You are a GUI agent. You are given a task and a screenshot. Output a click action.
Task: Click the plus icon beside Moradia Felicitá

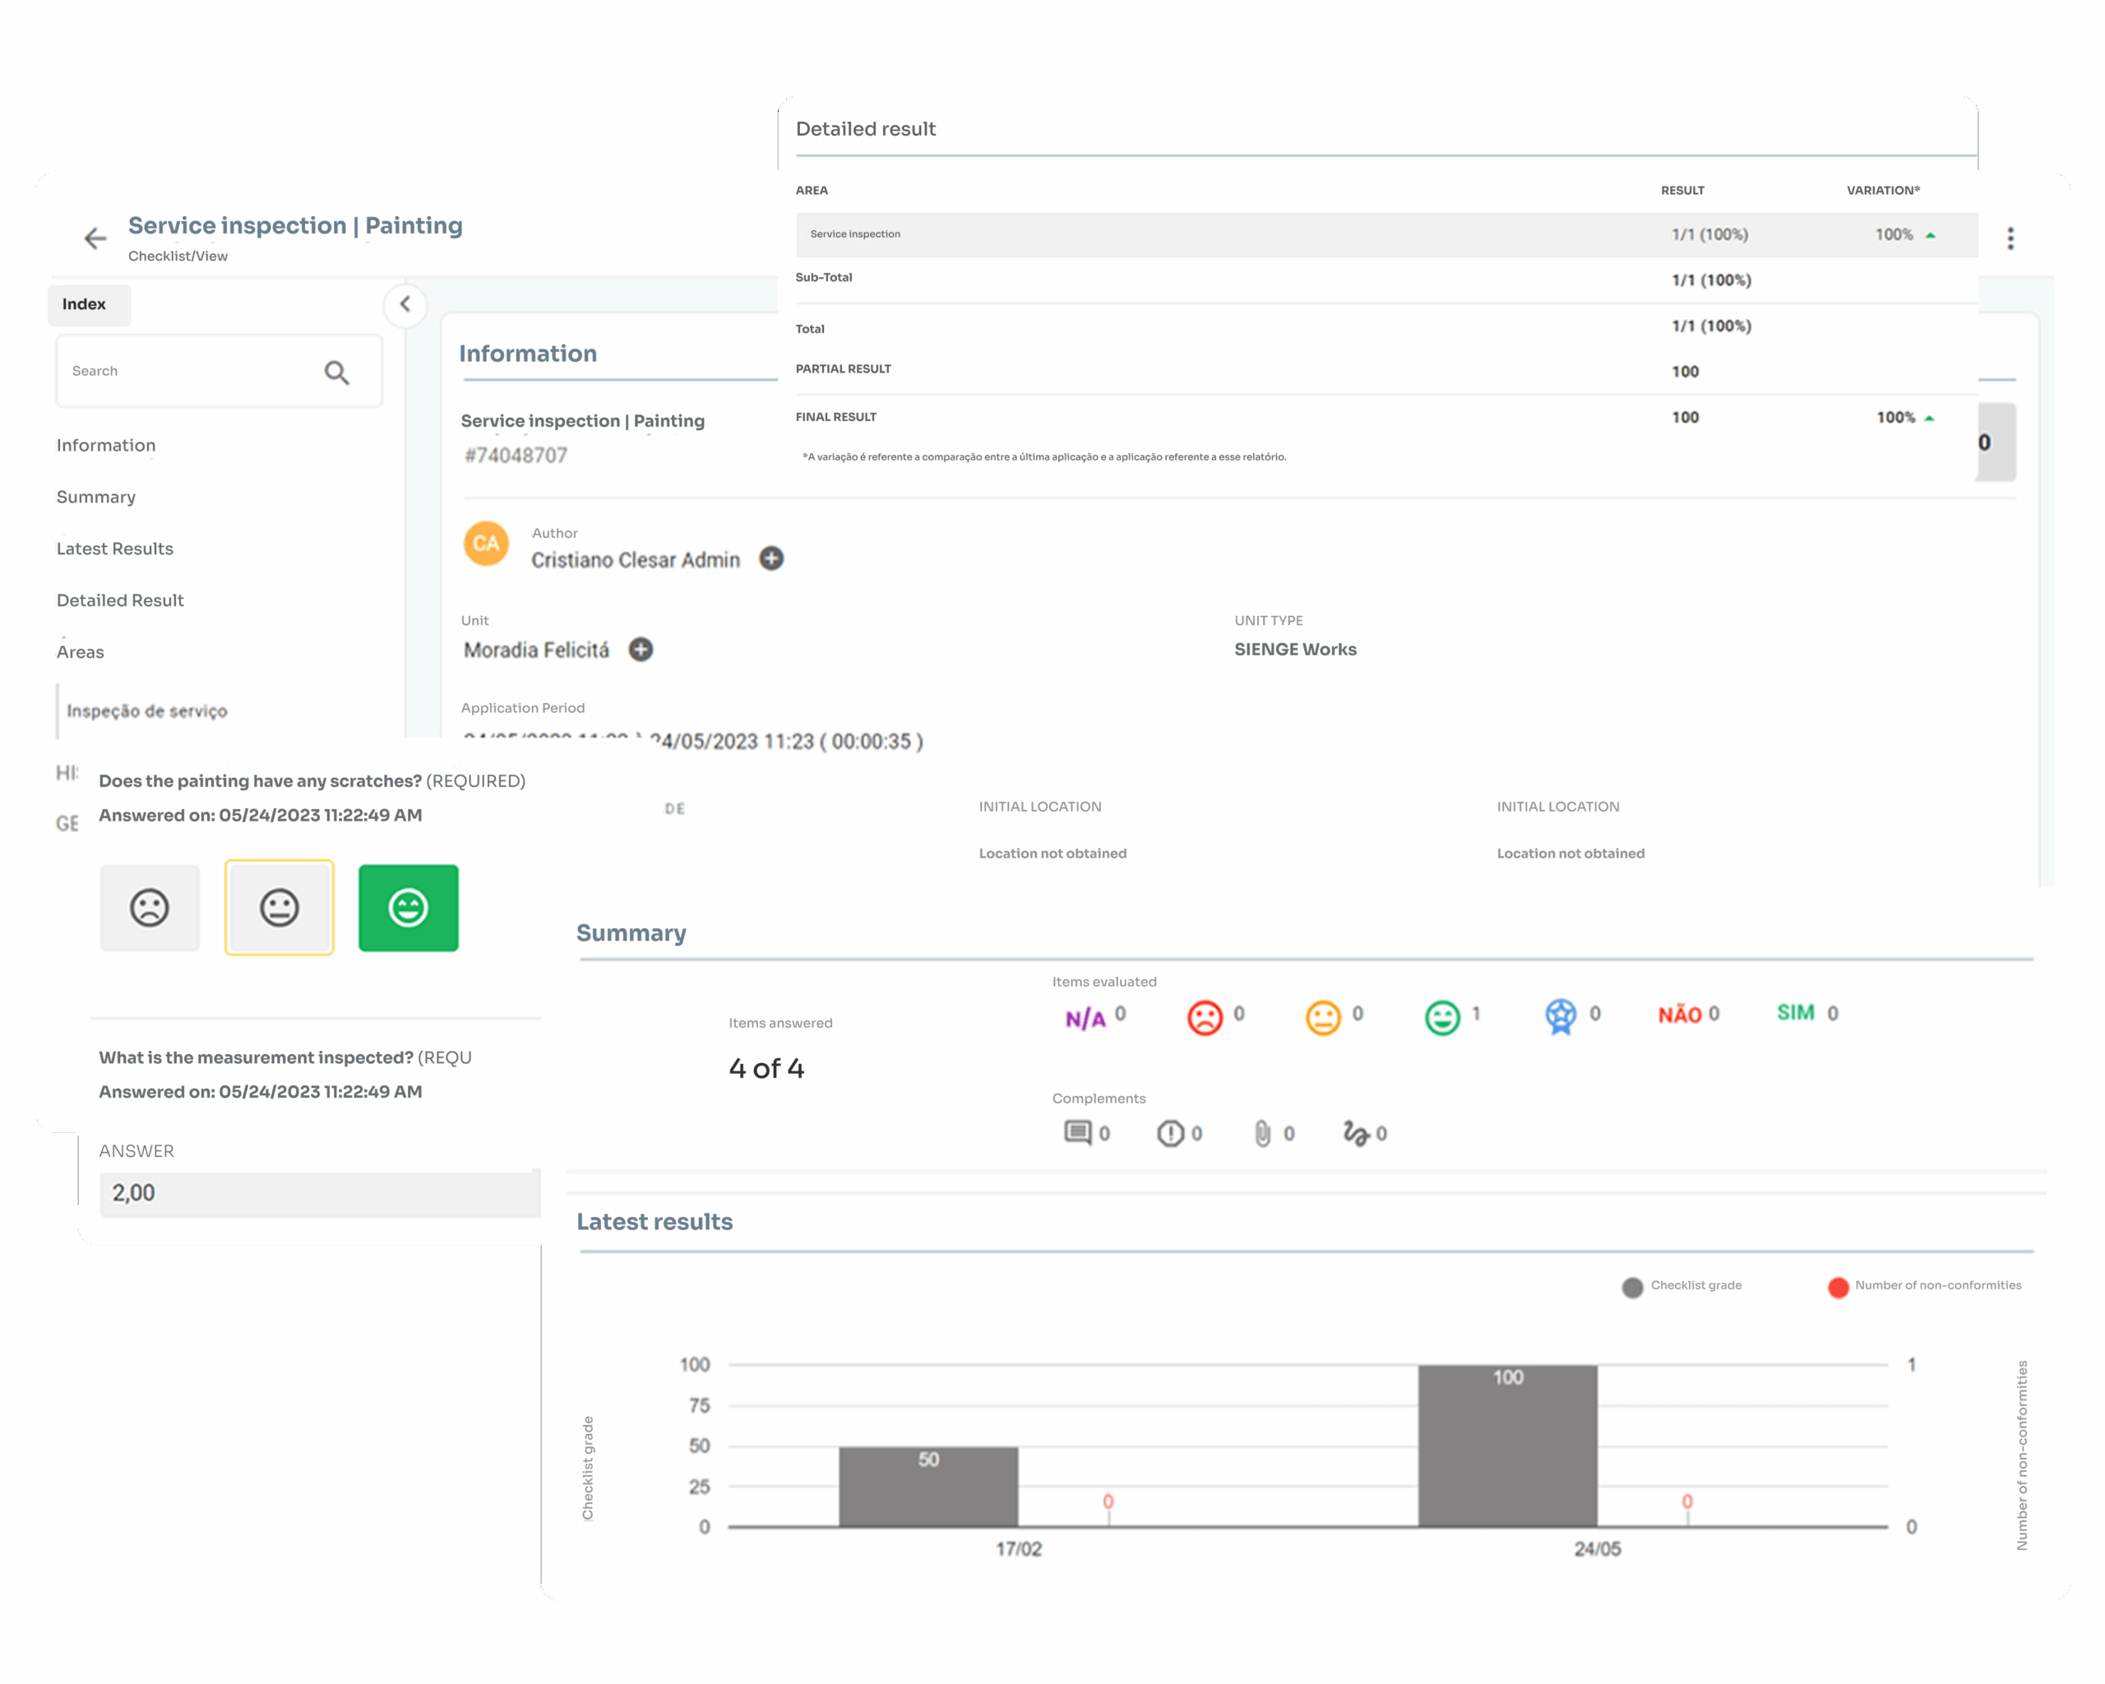tap(641, 650)
